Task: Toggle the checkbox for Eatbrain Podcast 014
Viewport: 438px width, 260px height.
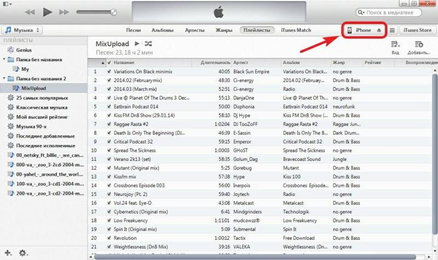Action: coord(109,107)
